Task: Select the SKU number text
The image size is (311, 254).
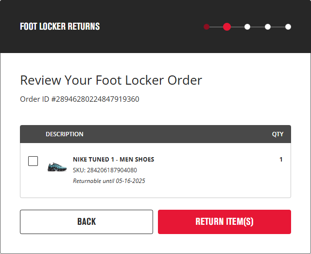Action: coord(105,170)
